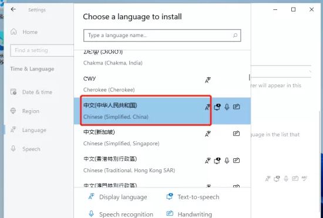
Task: Focus the 'Find a setting' search box
Action: click(x=42, y=50)
